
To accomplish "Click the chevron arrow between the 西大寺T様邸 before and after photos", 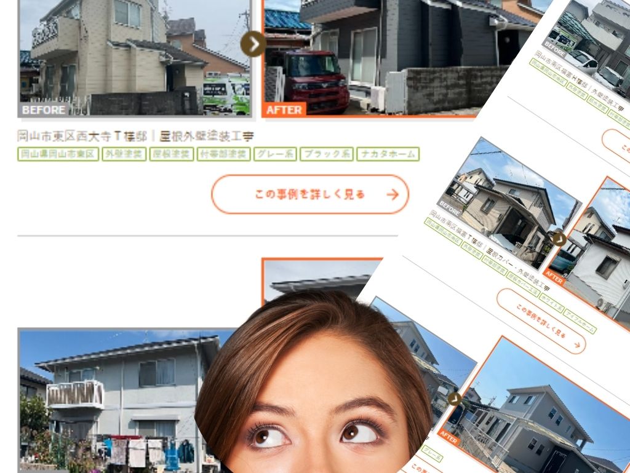I will pos(253,44).
